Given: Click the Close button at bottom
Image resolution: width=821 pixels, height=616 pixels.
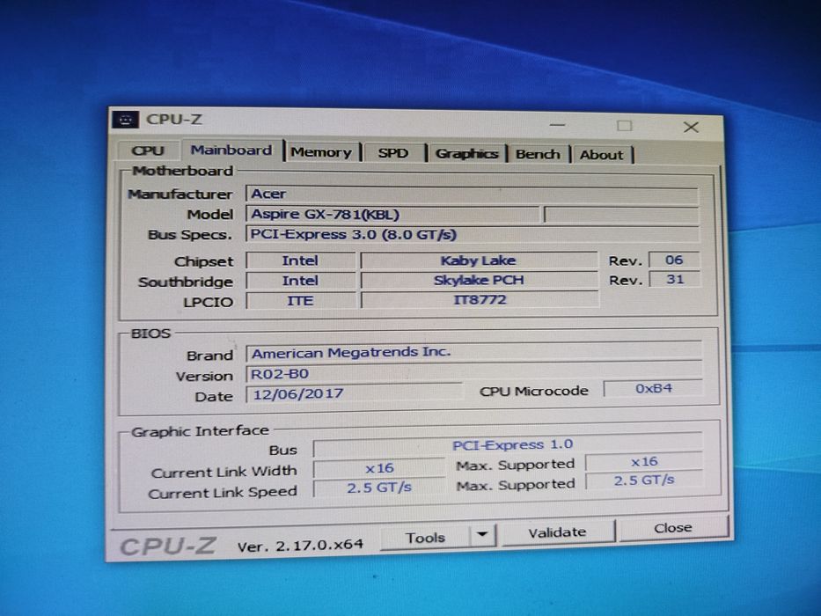Looking at the screenshot, I should 673,528.
